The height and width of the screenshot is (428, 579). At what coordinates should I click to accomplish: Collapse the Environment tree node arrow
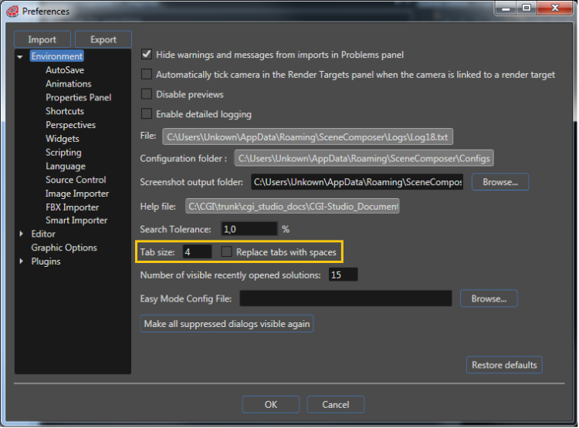pos(20,56)
